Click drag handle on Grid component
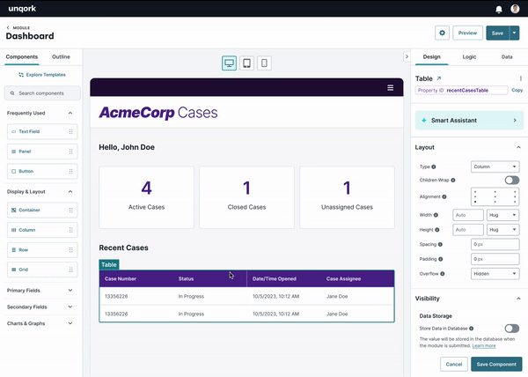 coord(70,270)
